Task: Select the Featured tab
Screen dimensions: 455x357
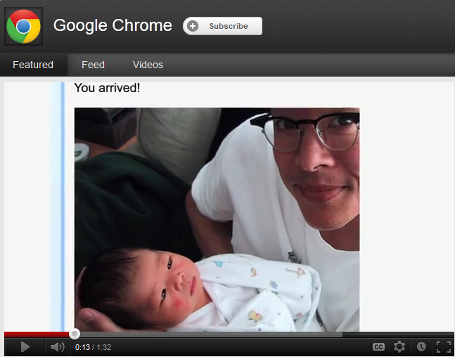Action: (x=33, y=65)
